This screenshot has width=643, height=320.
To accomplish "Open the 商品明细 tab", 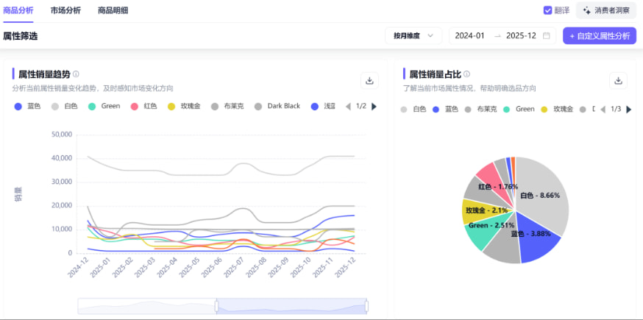I will (113, 10).
